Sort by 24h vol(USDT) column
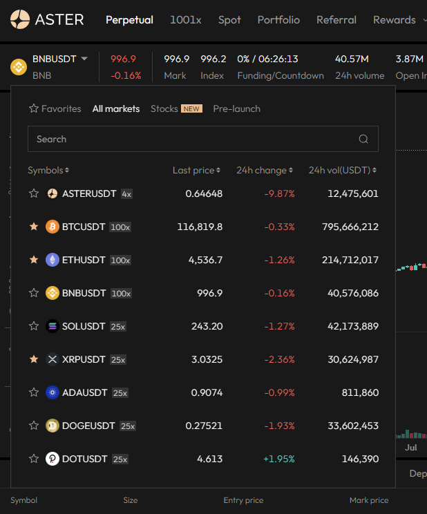Screen dimensions: 427x514 point(343,170)
